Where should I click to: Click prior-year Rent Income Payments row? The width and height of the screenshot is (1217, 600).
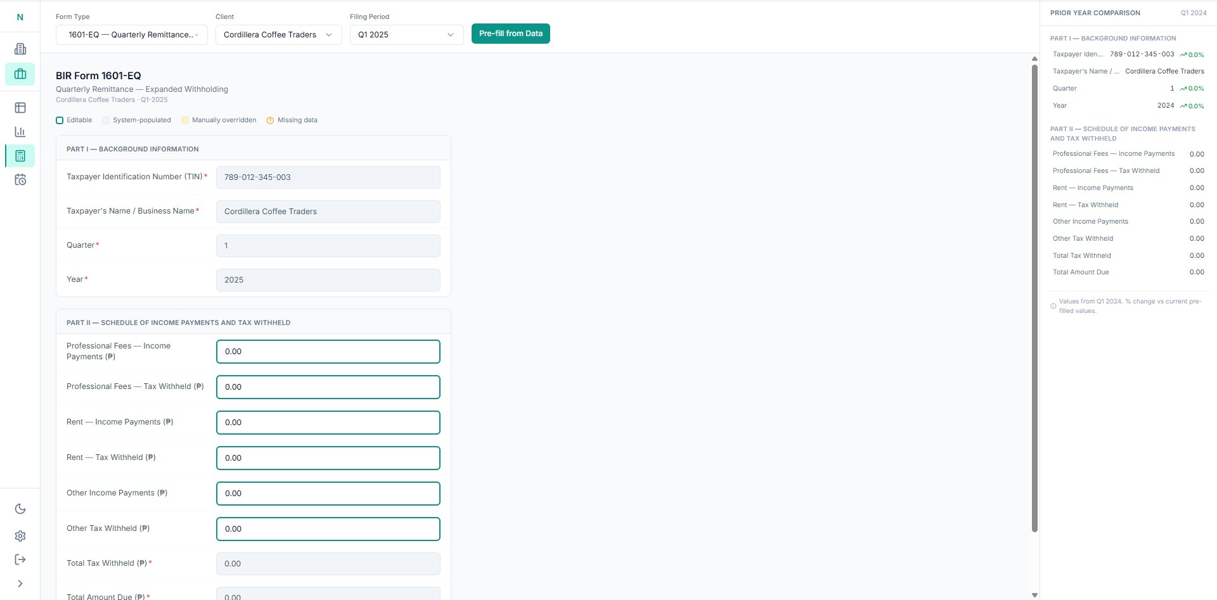[1129, 188]
